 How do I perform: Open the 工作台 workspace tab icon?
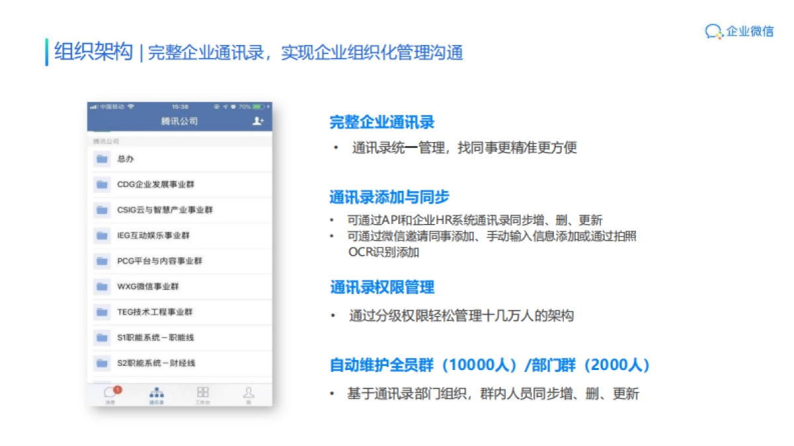click(x=203, y=393)
